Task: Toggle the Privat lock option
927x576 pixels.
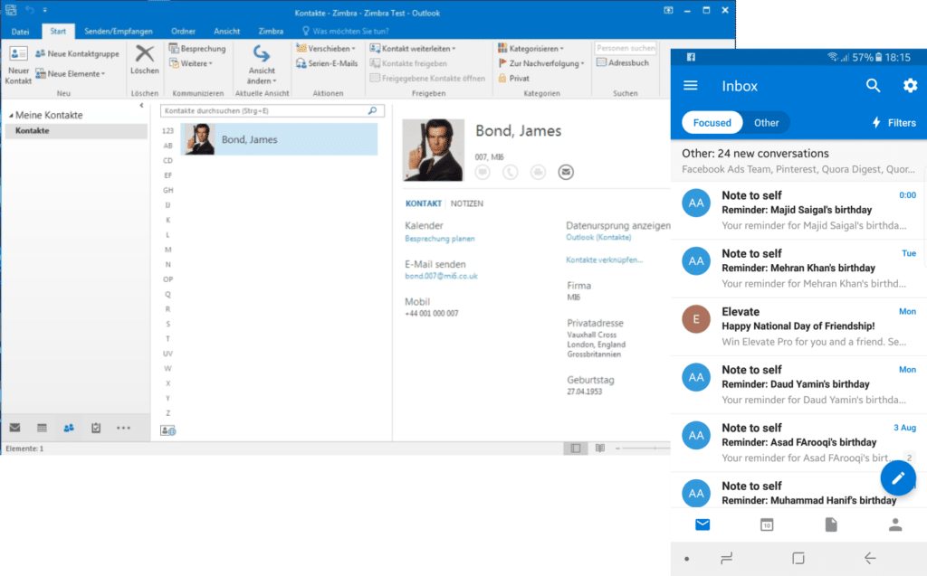Action: point(514,78)
